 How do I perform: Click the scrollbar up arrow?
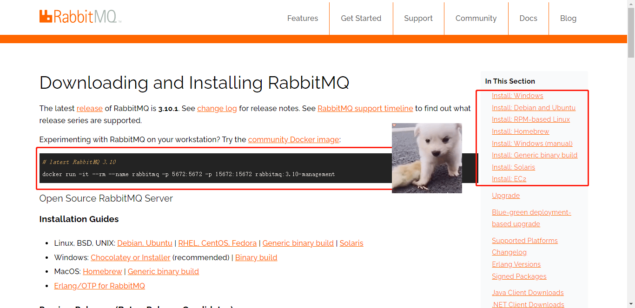[x=631, y=4]
